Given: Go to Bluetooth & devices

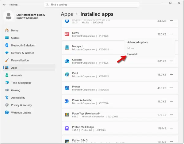Looking at the screenshot, I should (x=29, y=45).
